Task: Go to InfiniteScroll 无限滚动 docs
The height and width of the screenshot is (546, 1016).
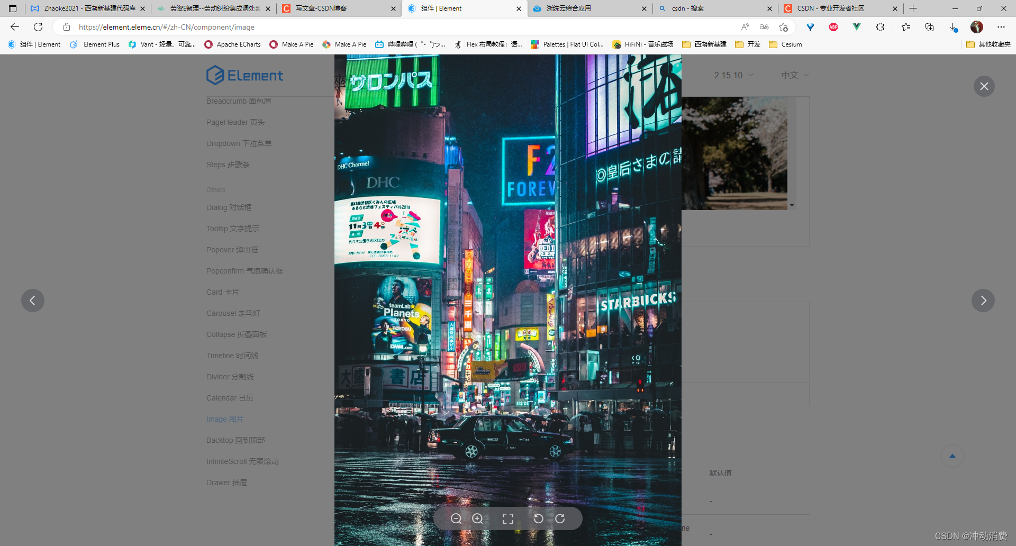Action: (242, 461)
